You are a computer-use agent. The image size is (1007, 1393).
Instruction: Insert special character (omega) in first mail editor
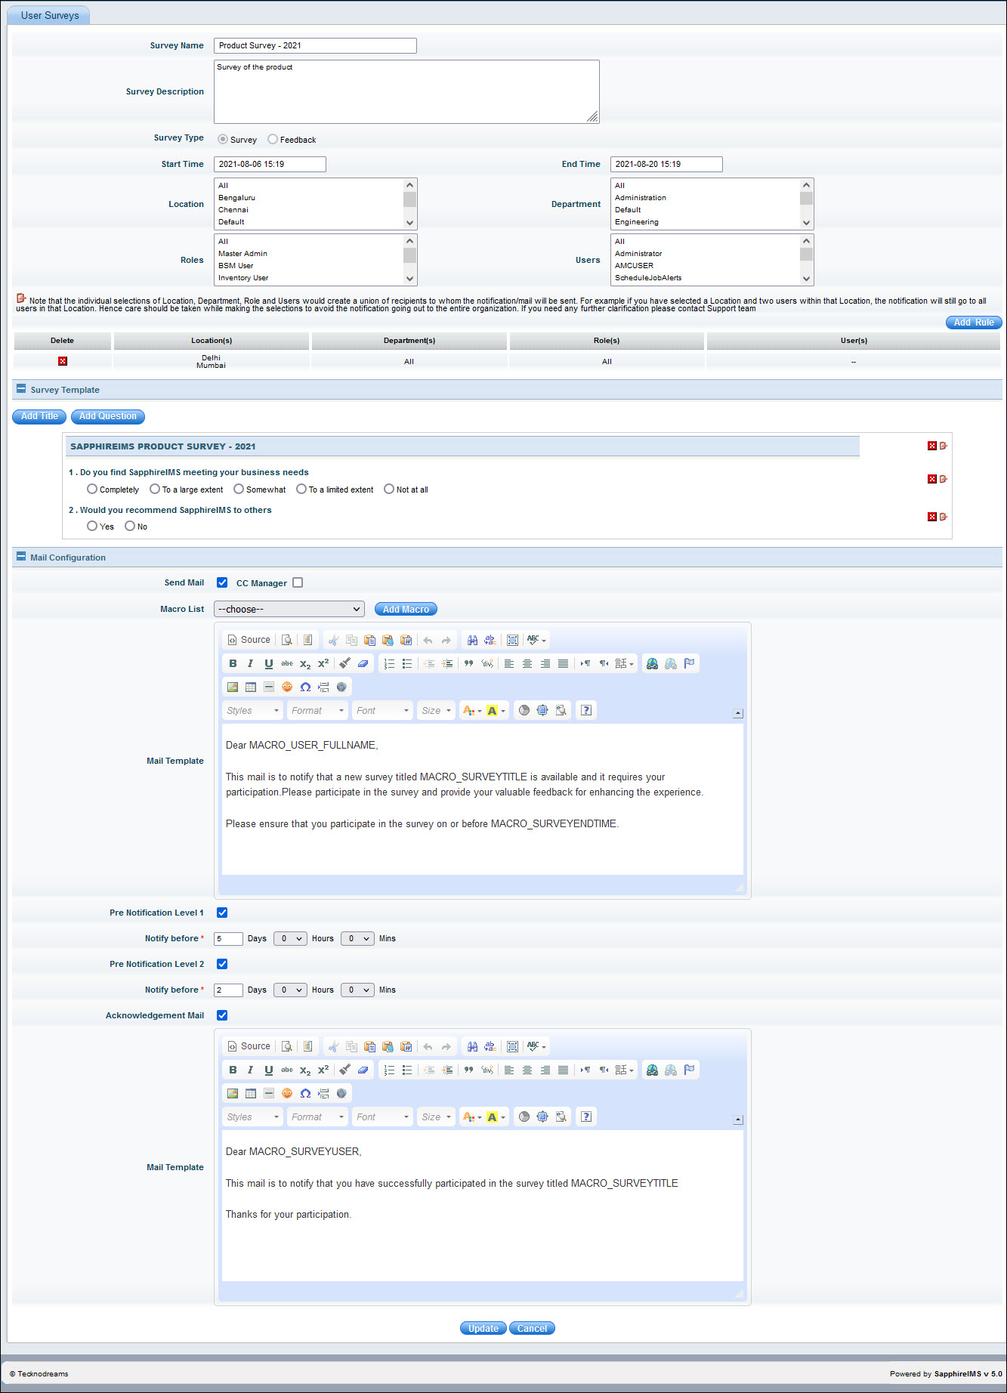(x=305, y=687)
